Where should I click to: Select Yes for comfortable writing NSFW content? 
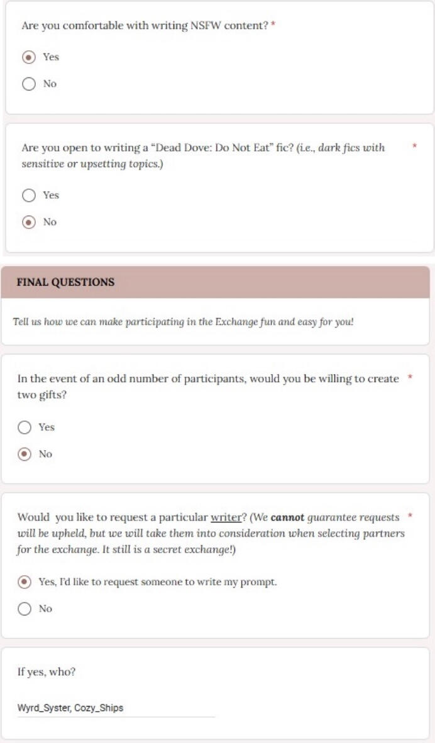(29, 57)
